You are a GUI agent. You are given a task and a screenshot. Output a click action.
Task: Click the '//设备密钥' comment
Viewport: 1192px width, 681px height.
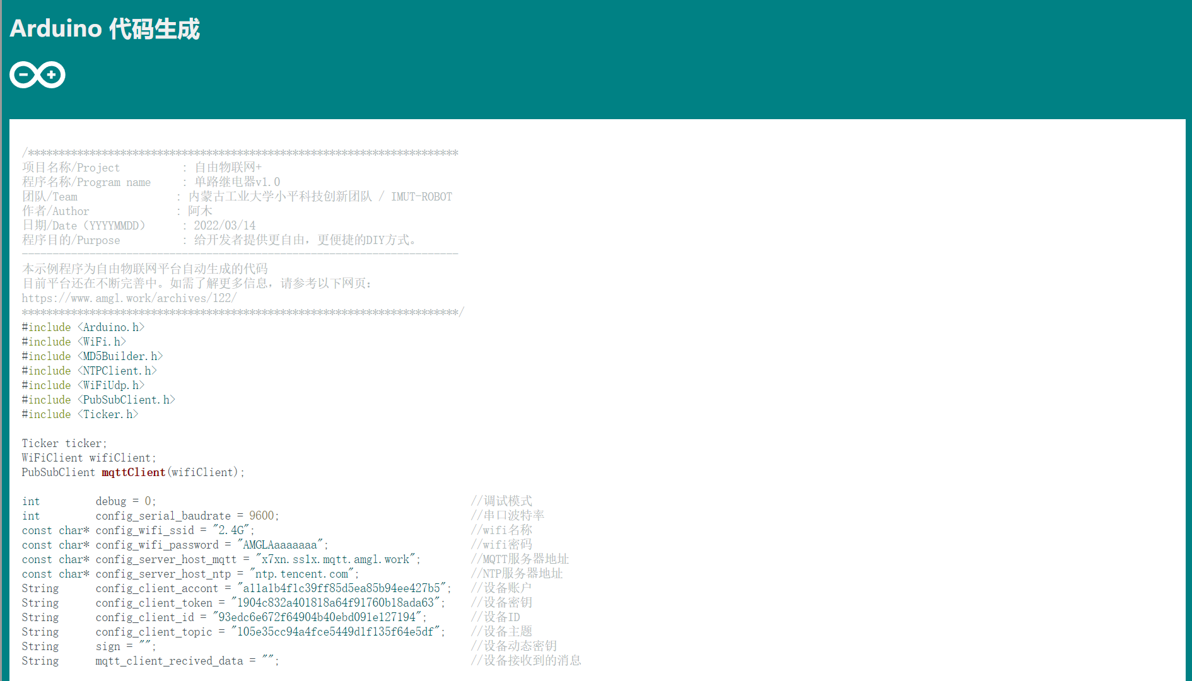(x=501, y=603)
